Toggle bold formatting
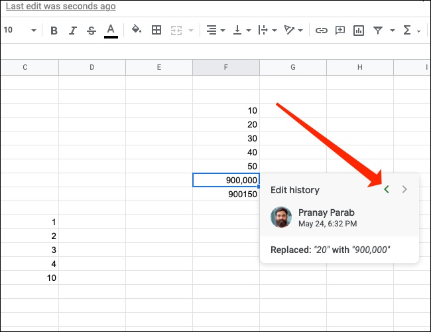This screenshot has height=332, width=431. 54,31
